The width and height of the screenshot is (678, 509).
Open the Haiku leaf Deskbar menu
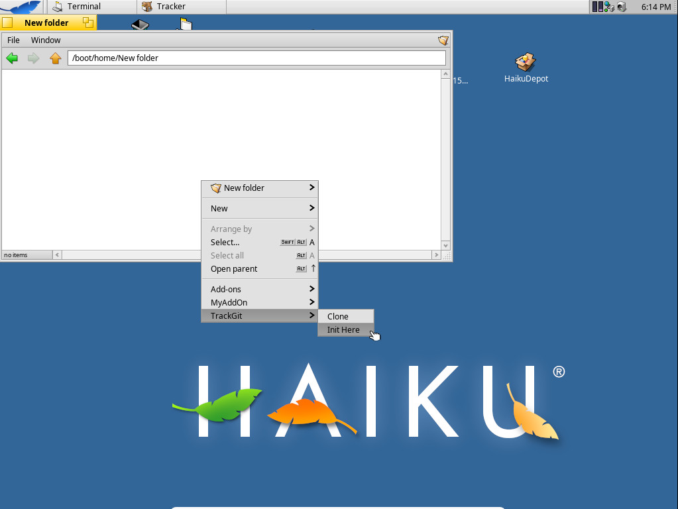coord(22,7)
